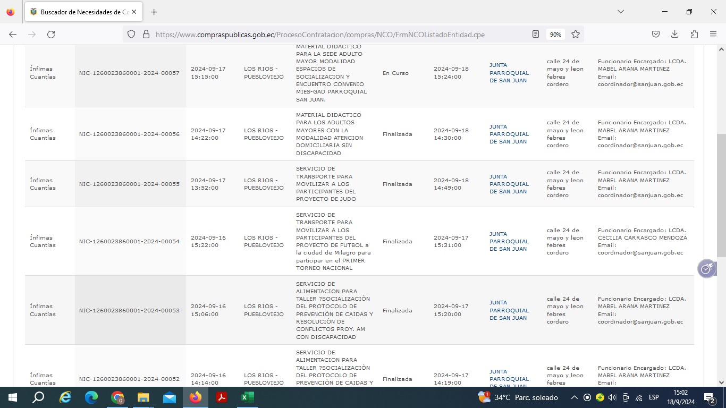Show site security lock information
726x408 pixels.
tap(146, 35)
